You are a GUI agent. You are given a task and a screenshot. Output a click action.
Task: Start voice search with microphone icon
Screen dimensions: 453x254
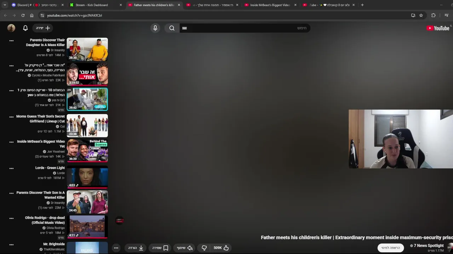tap(155, 28)
